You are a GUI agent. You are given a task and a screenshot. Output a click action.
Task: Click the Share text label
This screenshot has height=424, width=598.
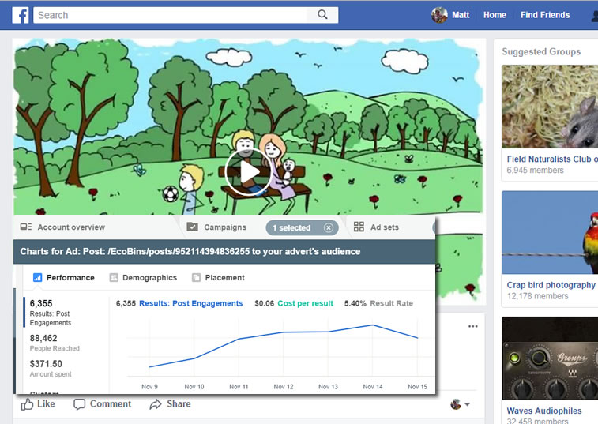tap(179, 403)
